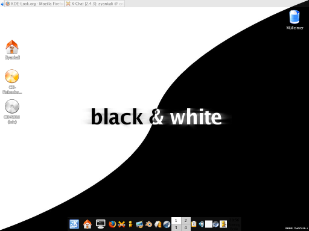Open the Mülleimer trash desktop icon
309x231 pixels.
[295, 20]
